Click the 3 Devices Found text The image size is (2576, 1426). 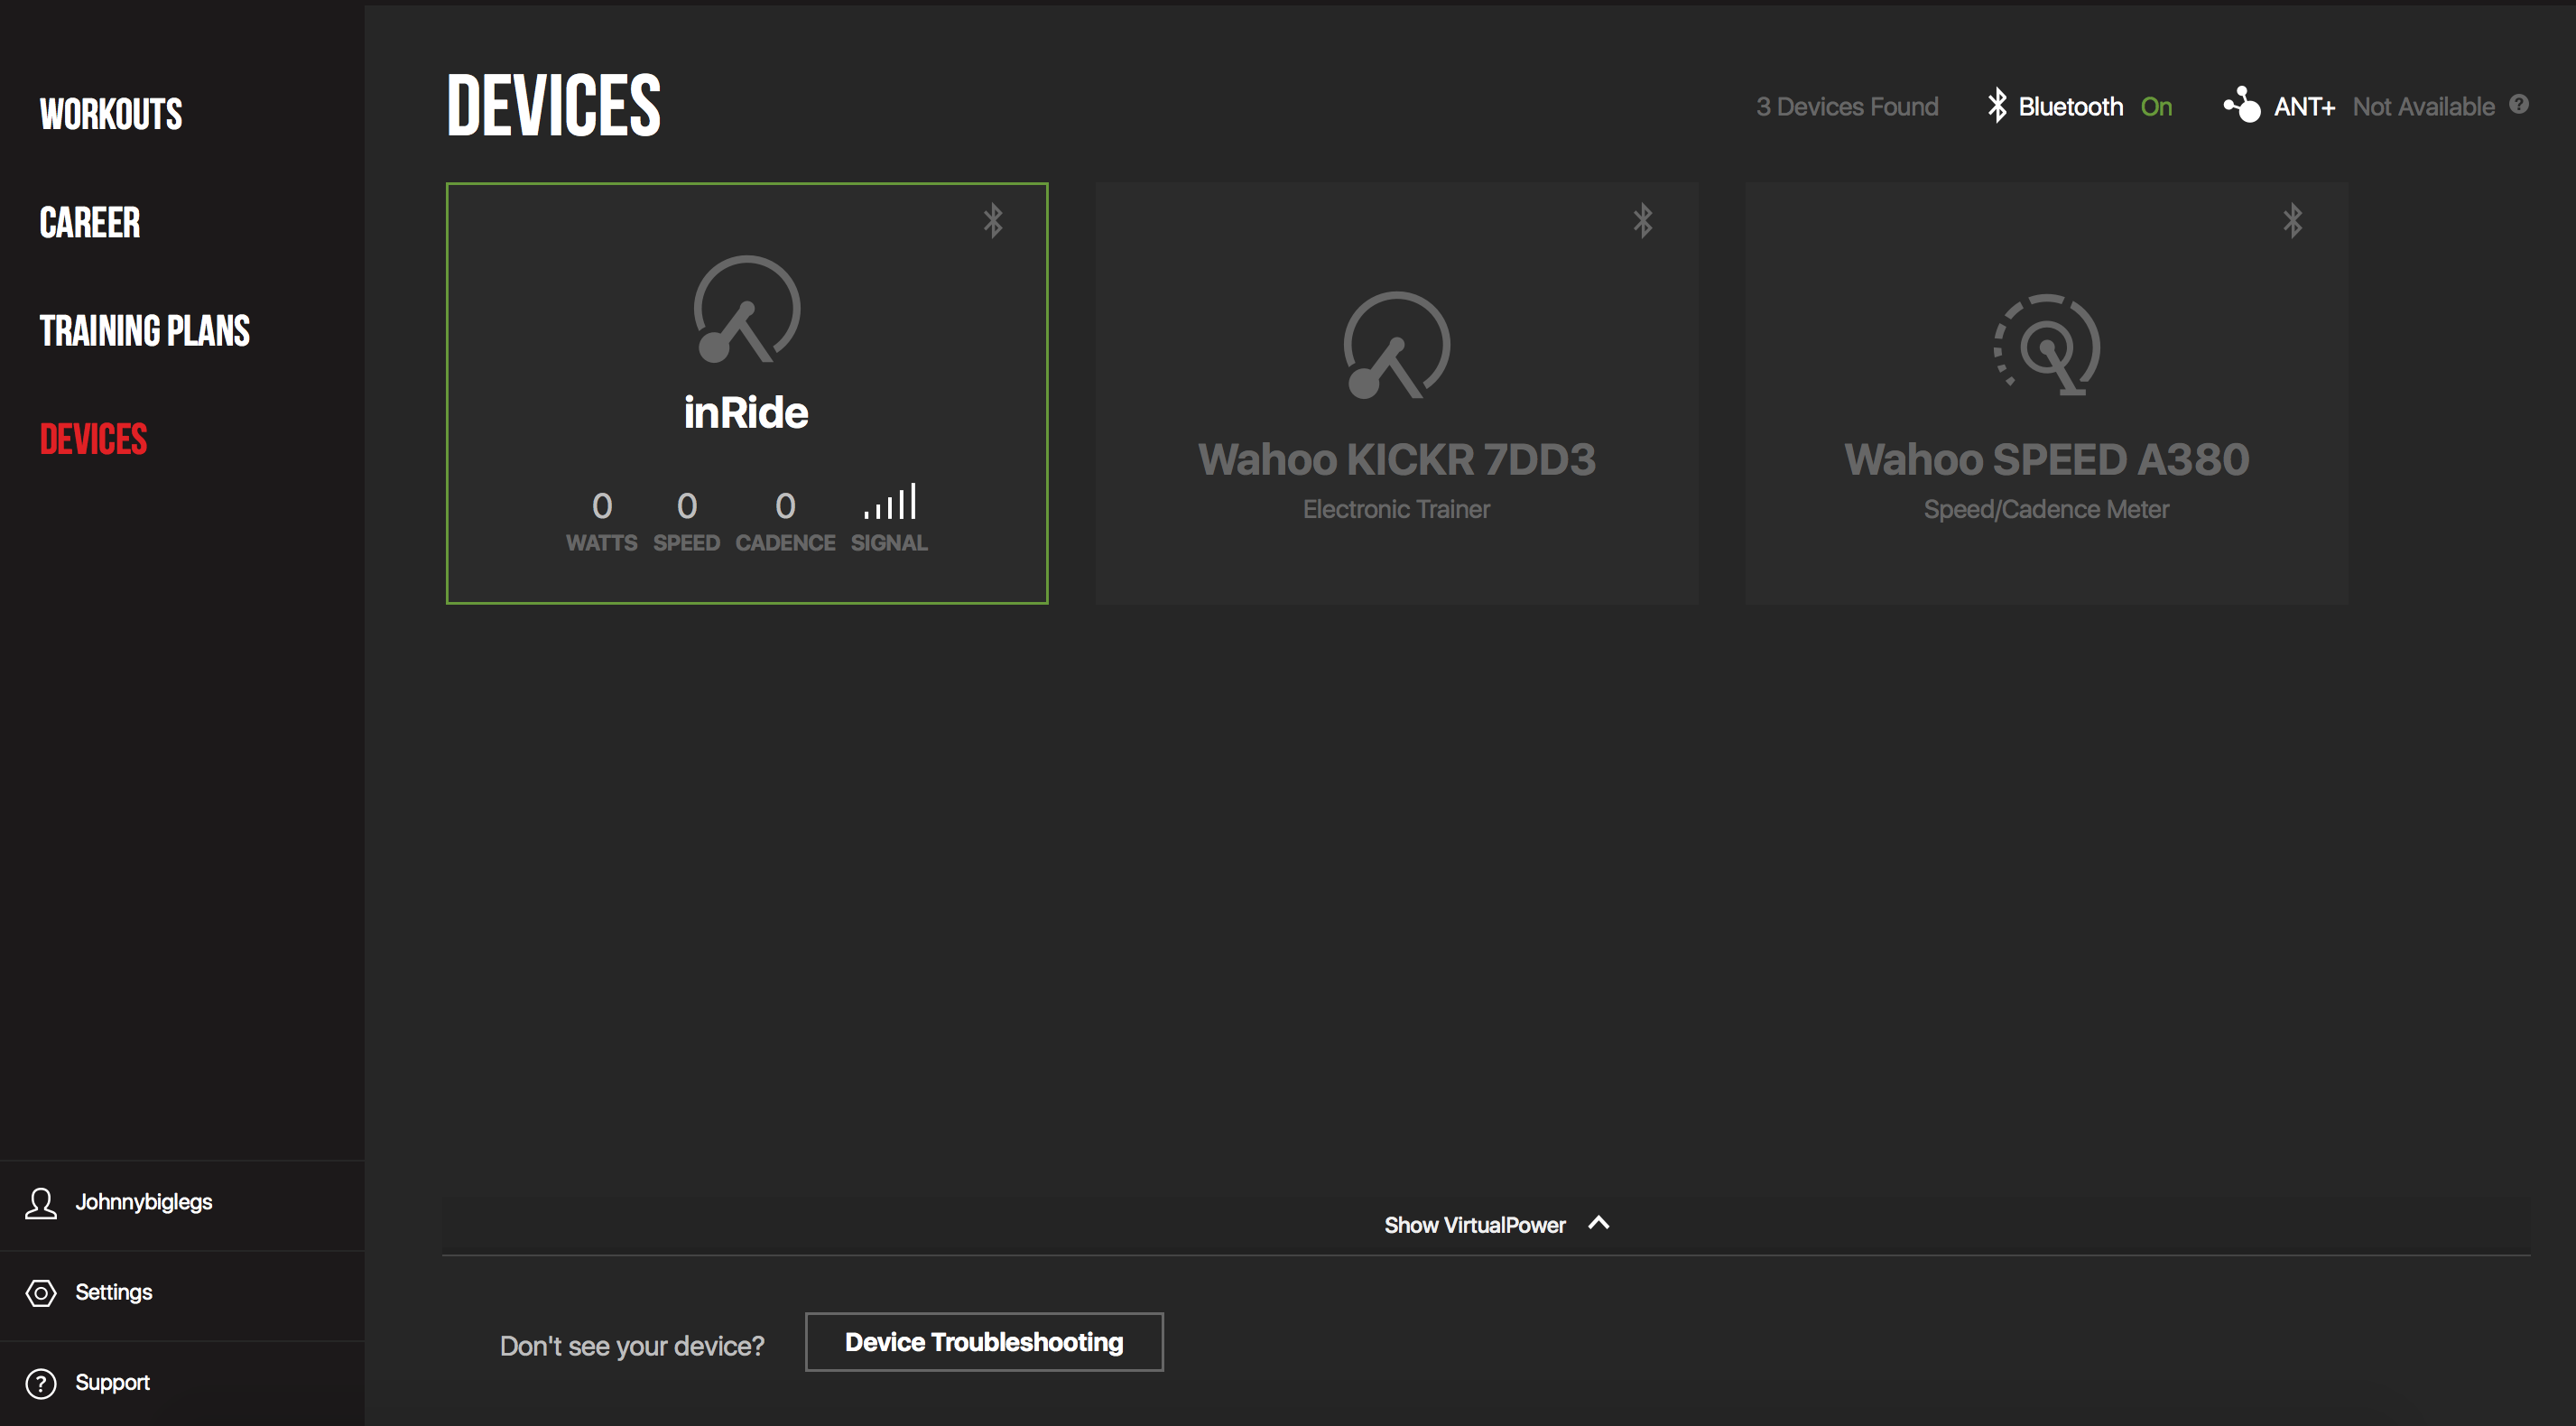coord(1847,107)
